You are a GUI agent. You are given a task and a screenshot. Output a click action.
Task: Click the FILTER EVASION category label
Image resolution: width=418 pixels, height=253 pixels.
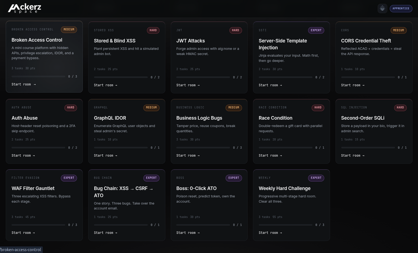point(25,178)
